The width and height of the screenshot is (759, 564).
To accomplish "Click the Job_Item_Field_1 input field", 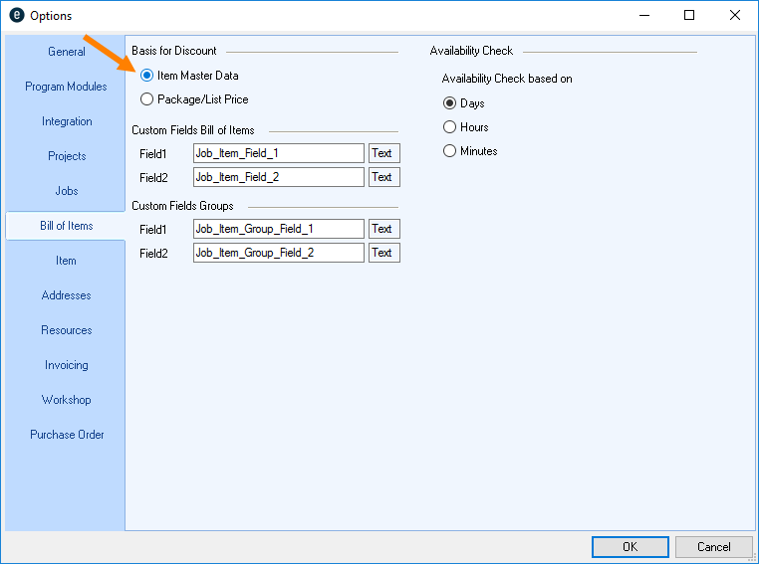I will pyautogui.click(x=279, y=153).
